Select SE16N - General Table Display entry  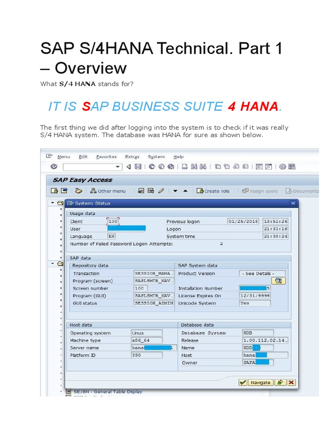pos(108,392)
